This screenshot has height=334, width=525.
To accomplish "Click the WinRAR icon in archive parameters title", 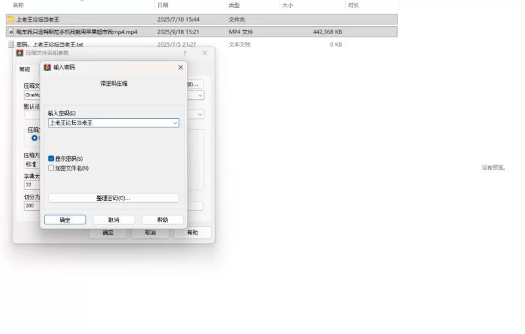I will tap(20, 53).
